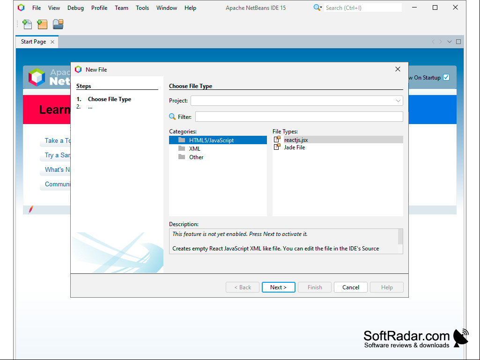Viewport: 480px width, 360px height.
Task: Click the Next > button
Action: tap(278, 287)
